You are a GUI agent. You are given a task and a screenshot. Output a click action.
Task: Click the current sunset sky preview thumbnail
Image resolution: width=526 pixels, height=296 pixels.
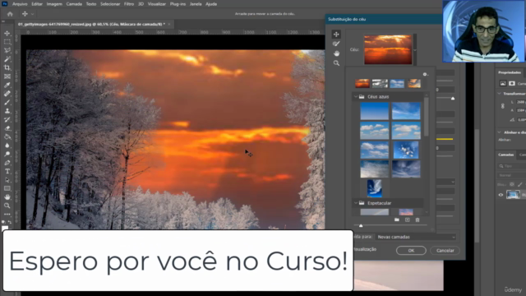pos(388,49)
